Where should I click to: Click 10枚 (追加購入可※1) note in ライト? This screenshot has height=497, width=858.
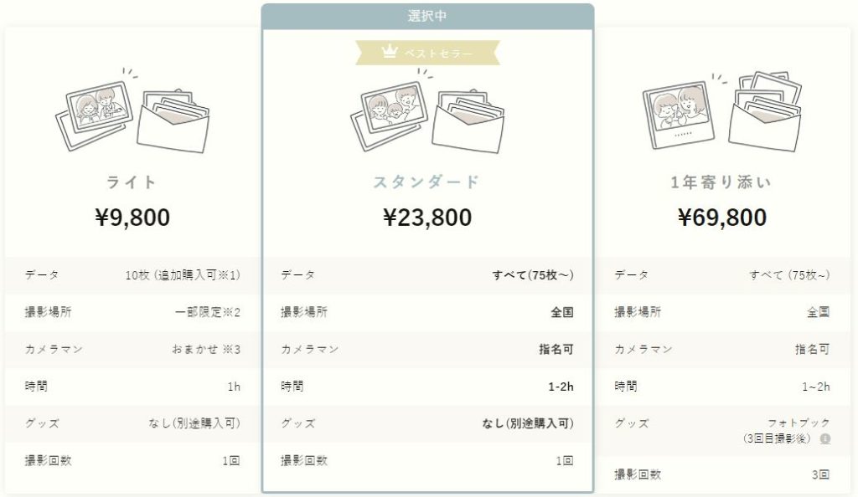pyautogui.click(x=183, y=275)
